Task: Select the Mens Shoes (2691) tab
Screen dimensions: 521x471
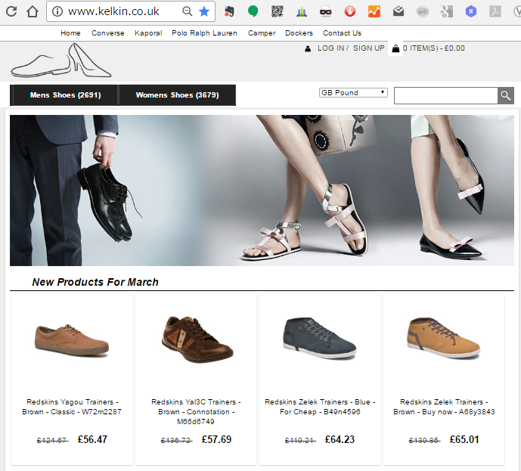Action: tap(64, 95)
